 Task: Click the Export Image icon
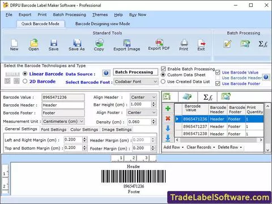pos(127,43)
